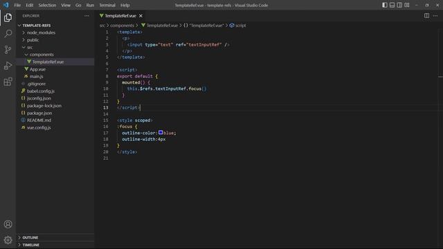Viewport: 443px width, 249px height.
Task: Click the EXPLORER panel title
Action: tap(31, 16)
